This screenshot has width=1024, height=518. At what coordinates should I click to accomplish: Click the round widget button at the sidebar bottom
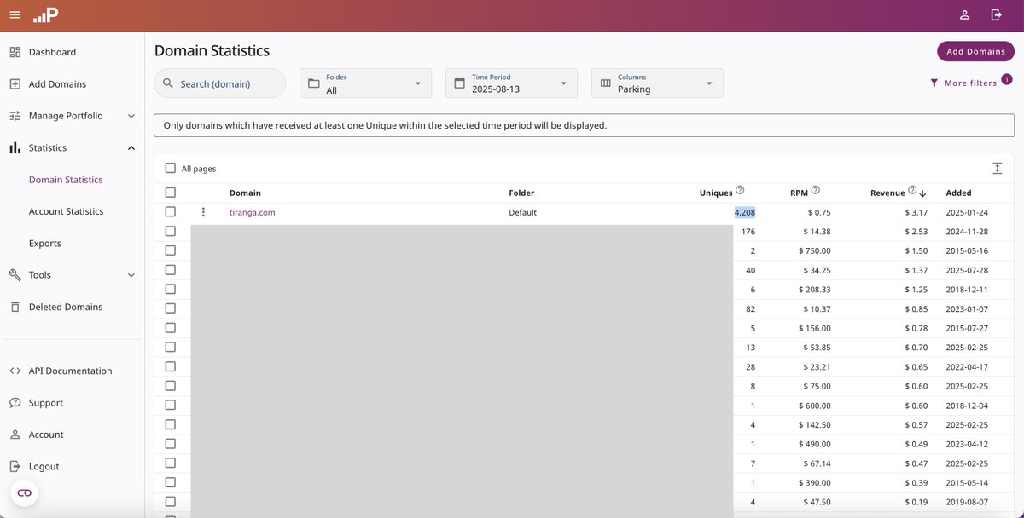pos(24,492)
